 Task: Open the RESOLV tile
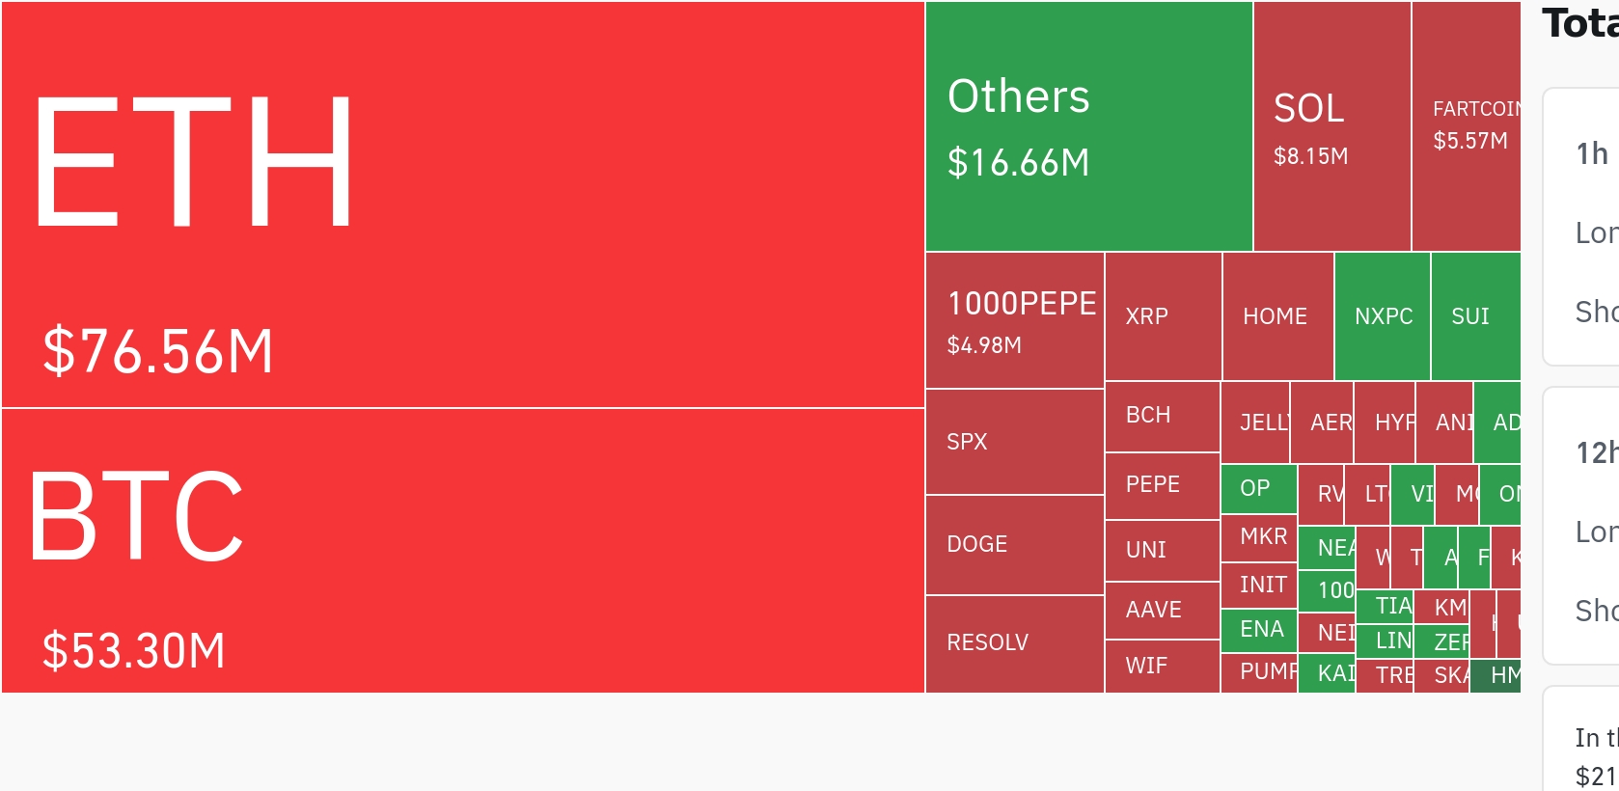(1015, 644)
